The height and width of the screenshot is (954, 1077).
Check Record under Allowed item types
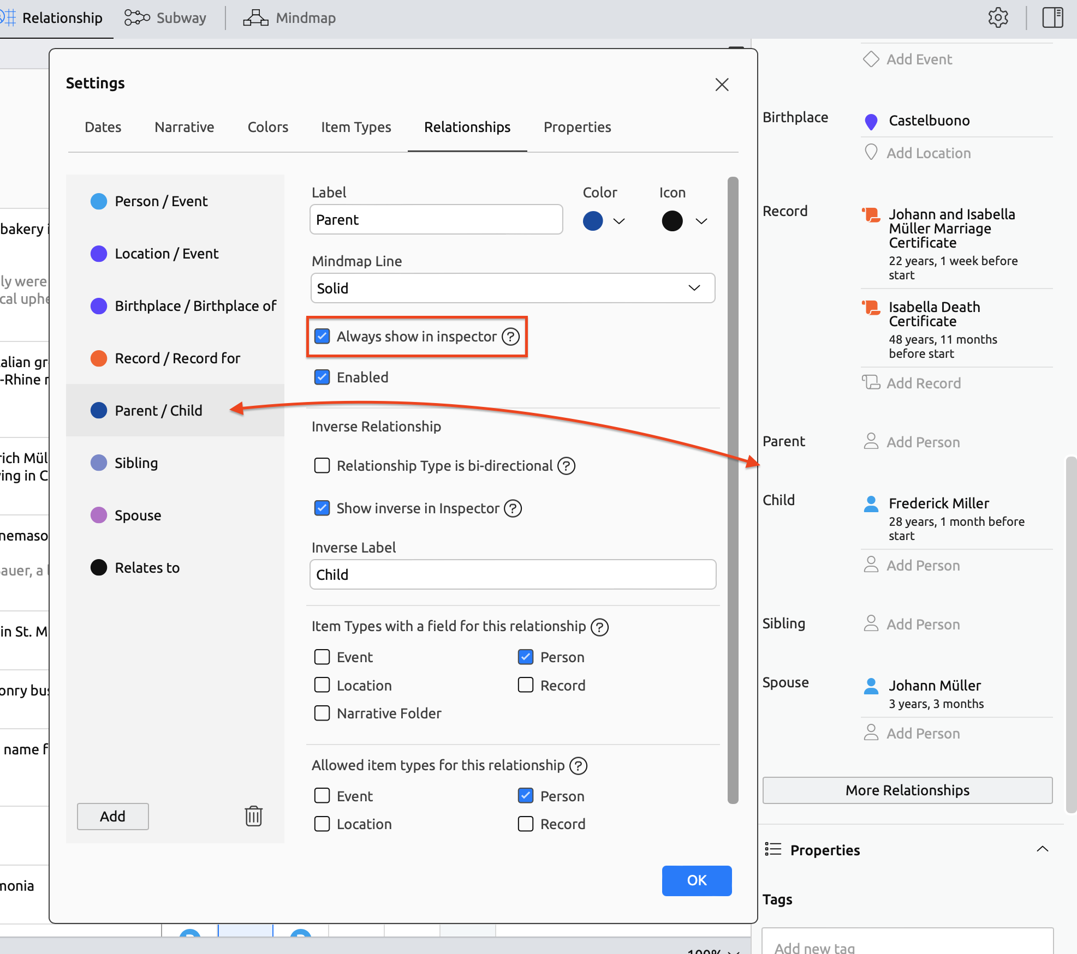tap(526, 824)
